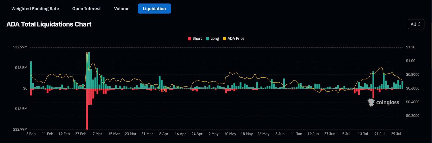Click the $1.20 price axis label

[x=411, y=47]
